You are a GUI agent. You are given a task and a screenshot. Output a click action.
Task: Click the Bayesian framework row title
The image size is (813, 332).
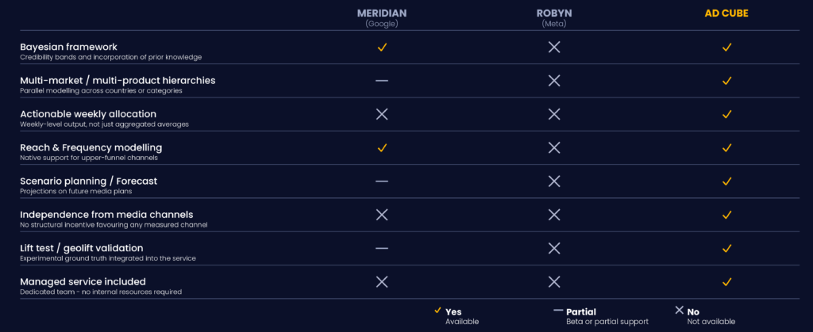[69, 47]
